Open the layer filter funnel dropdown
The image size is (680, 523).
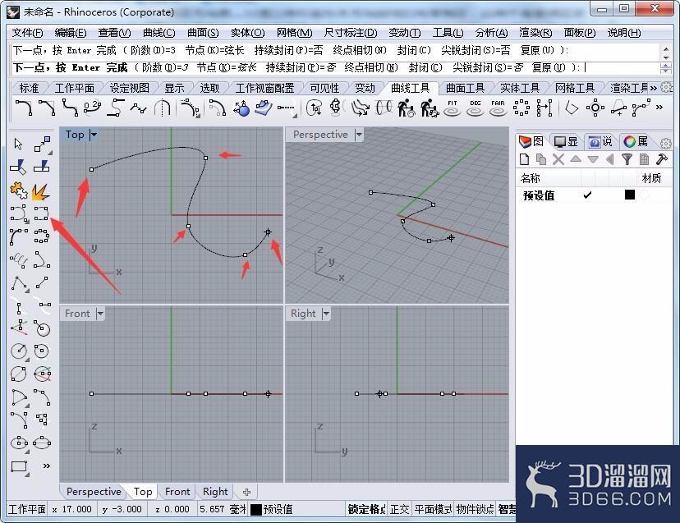pyautogui.click(x=627, y=159)
